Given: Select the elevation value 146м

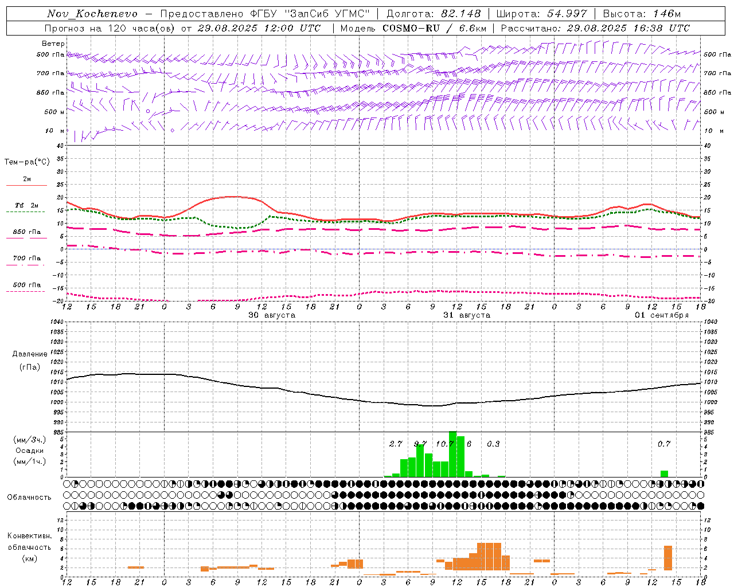Looking at the screenshot, I should (x=666, y=14).
